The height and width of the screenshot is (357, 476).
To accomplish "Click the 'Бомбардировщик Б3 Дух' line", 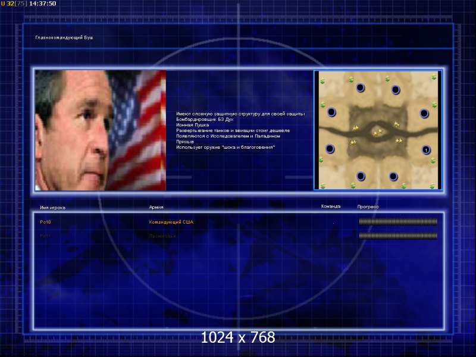I will point(205,120).
